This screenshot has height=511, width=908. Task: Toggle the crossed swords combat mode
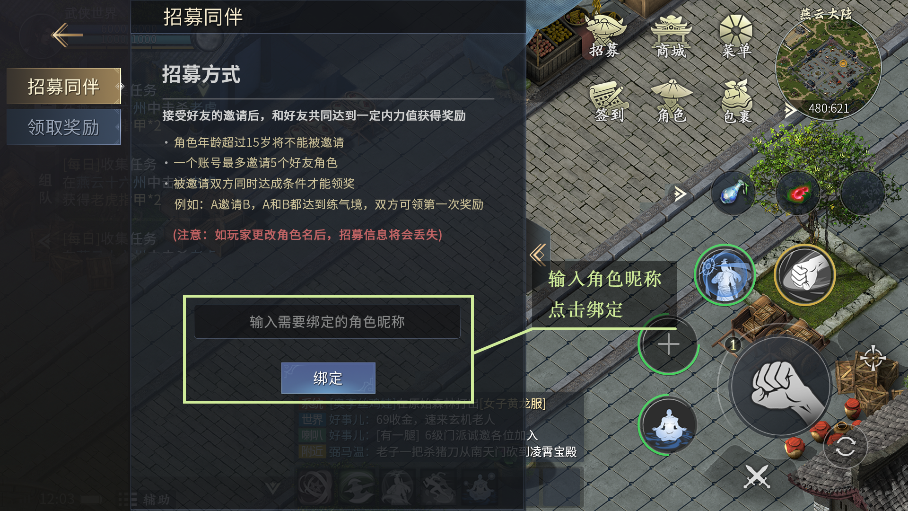pyautogui.click(x=757, y=476)
